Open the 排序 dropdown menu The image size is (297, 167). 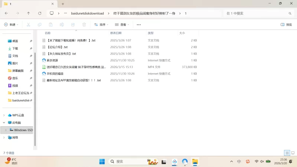coord(101,24)
